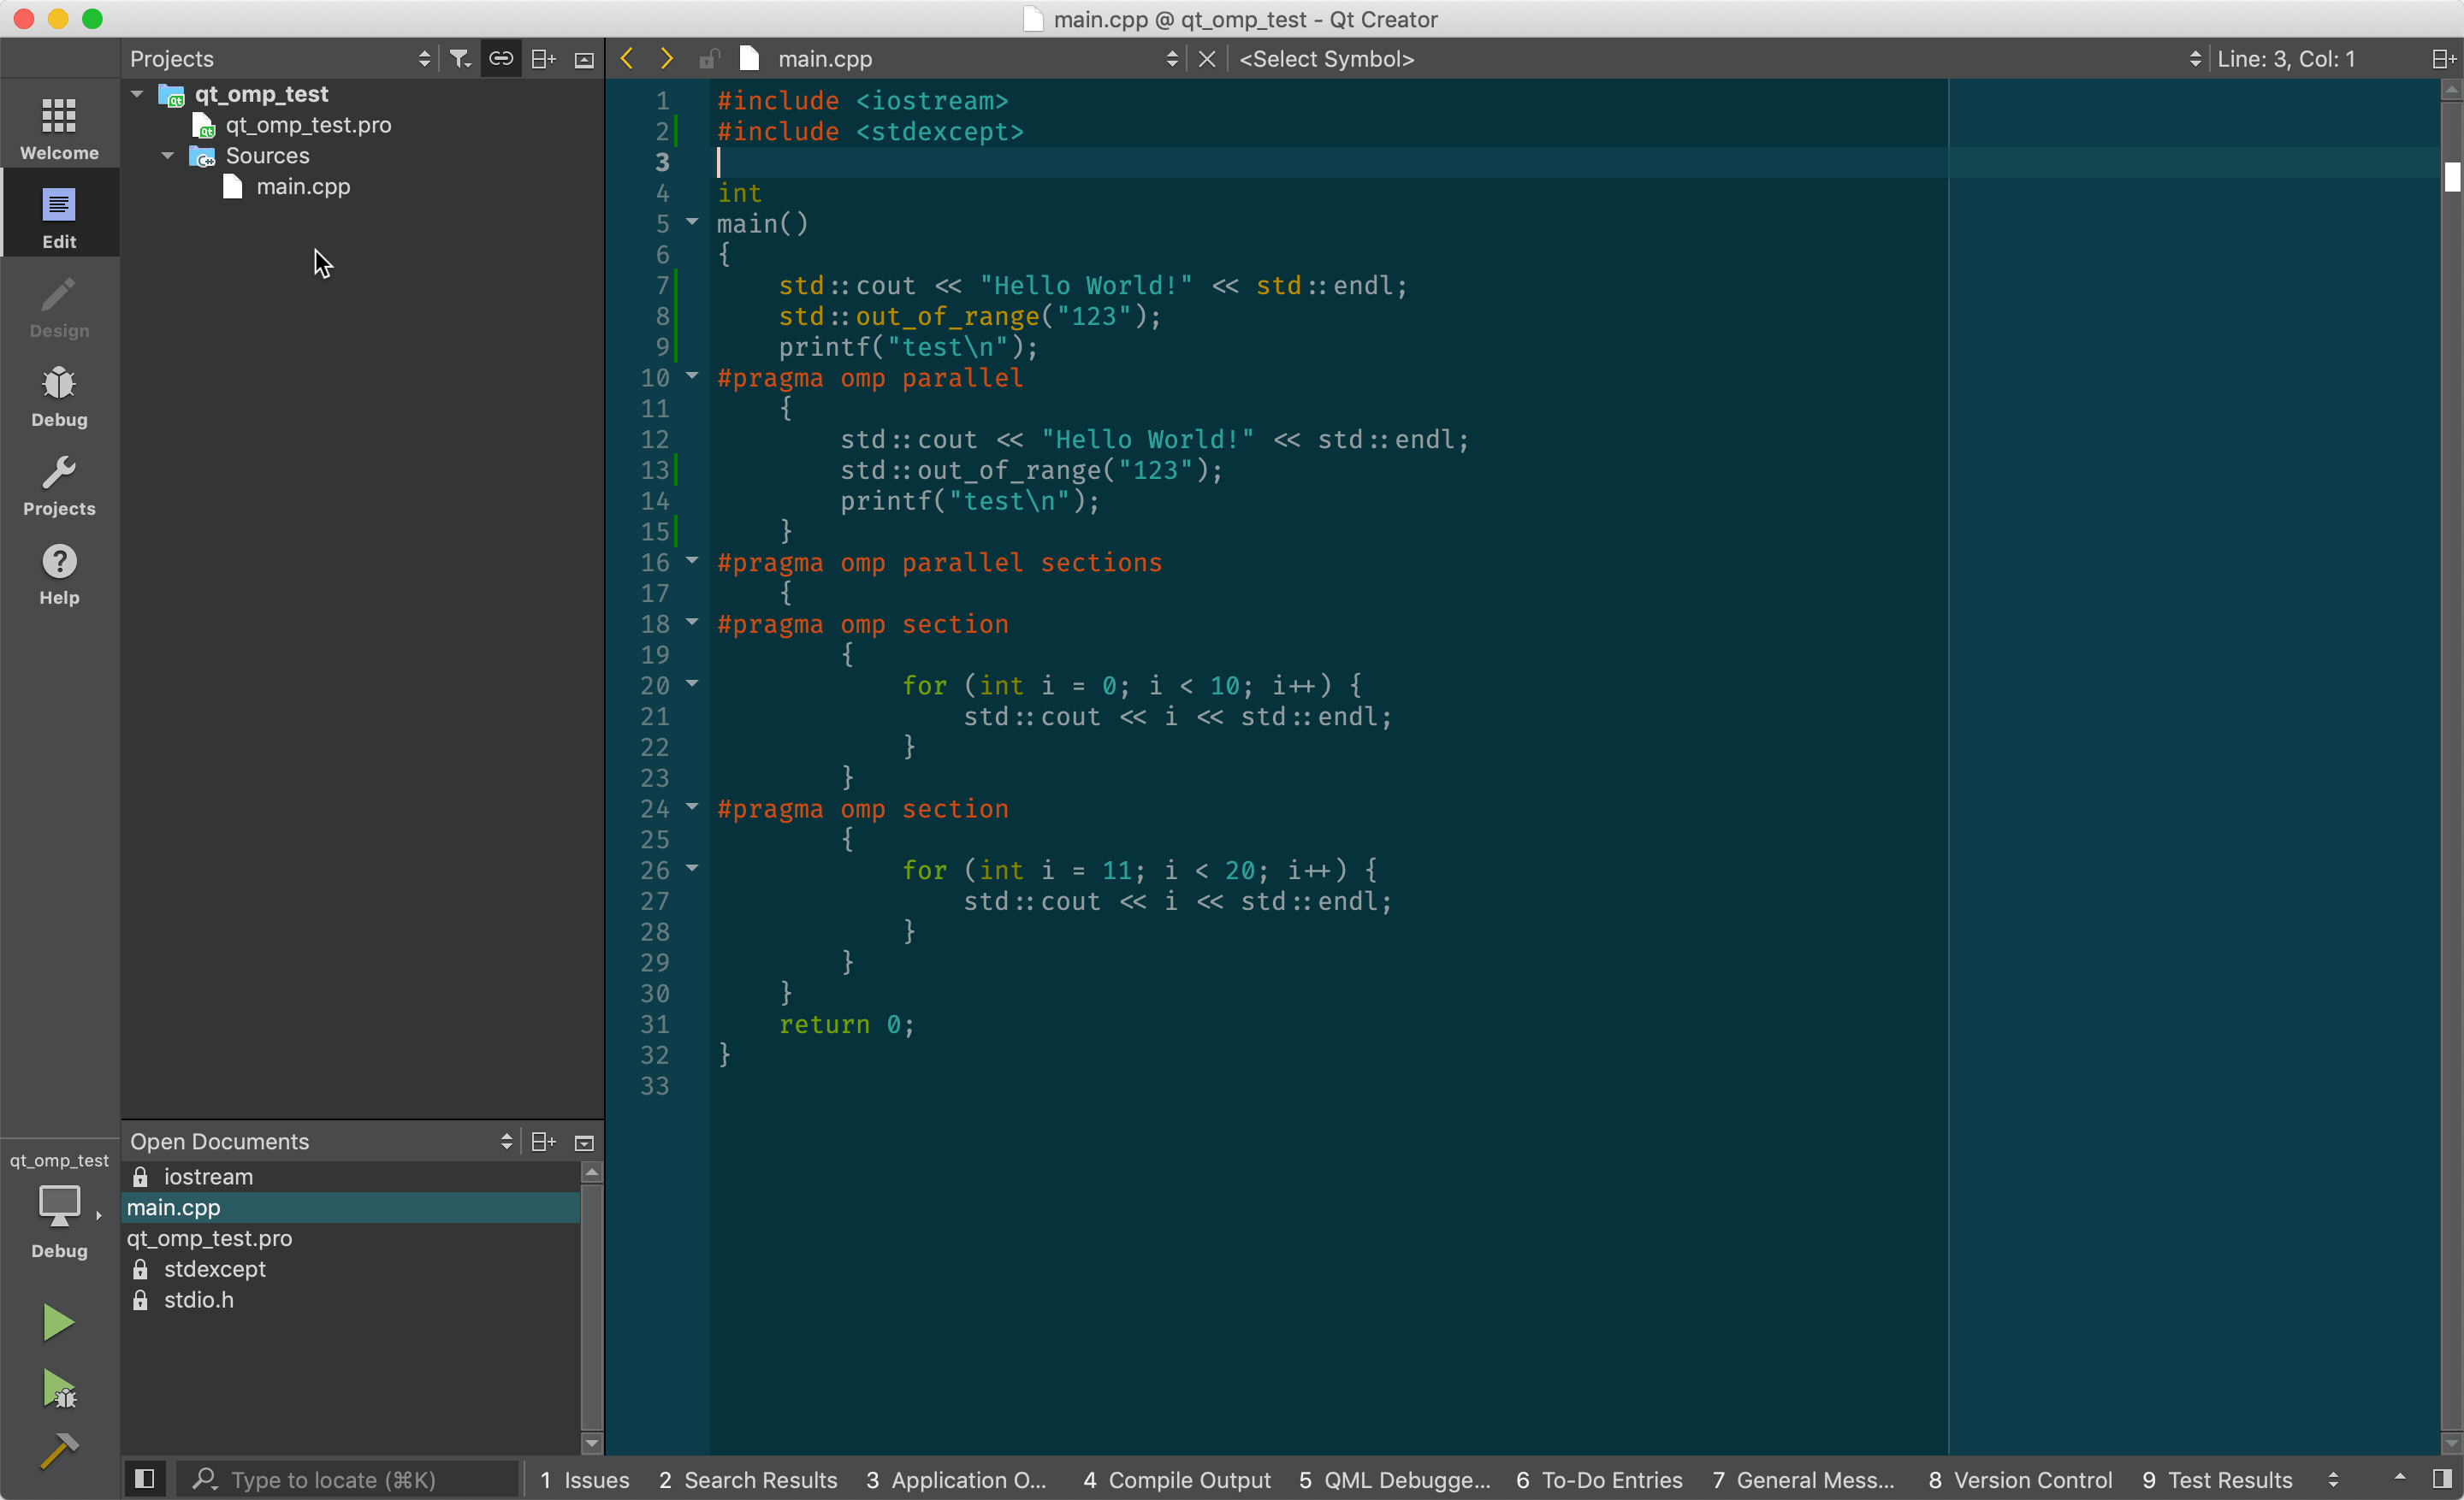Open the QML Debugger pane

click(x=1394, y=1479)
